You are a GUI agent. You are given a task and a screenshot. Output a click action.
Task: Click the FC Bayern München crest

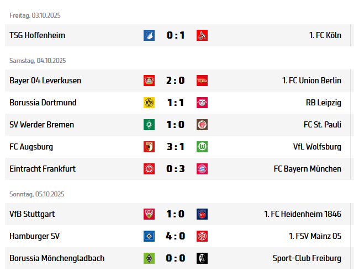point(202,169)
